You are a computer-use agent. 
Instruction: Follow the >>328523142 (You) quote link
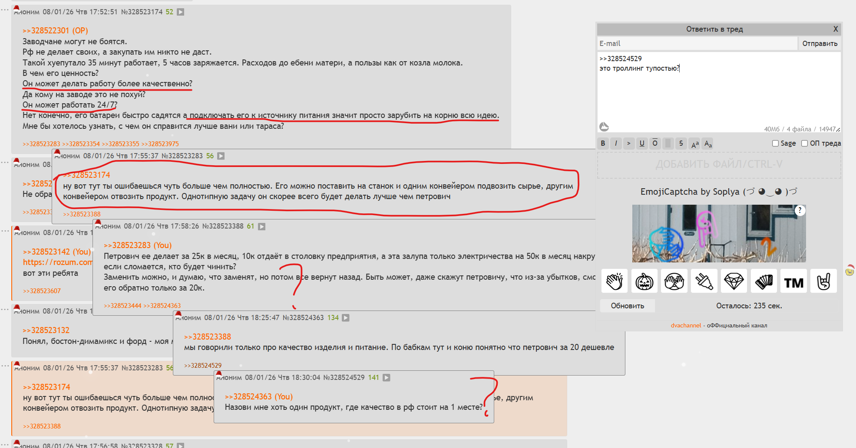tap(57, 252)
